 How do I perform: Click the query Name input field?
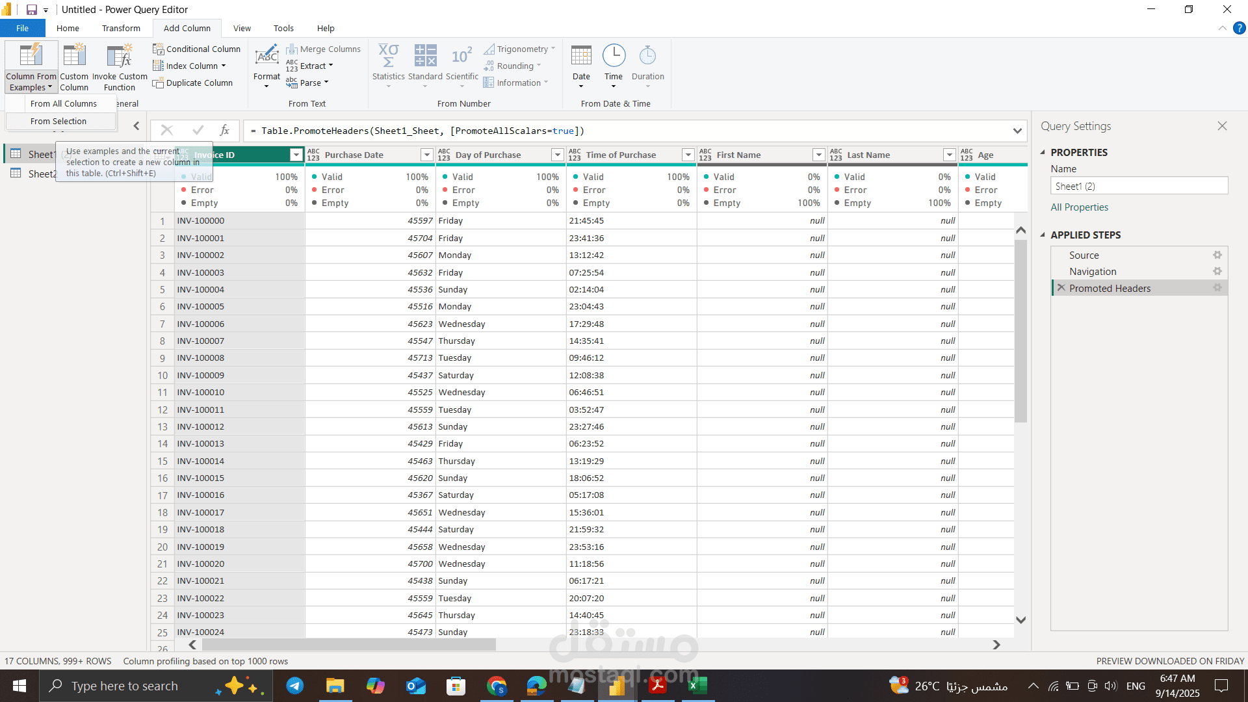[x=1139, y=187]
